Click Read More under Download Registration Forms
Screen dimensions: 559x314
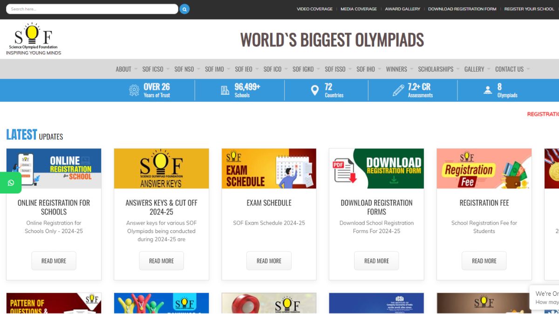(376, 261)
